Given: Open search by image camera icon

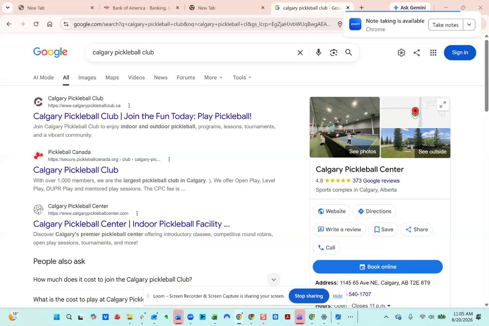Looking at the screenshot, I should [334, 53].
